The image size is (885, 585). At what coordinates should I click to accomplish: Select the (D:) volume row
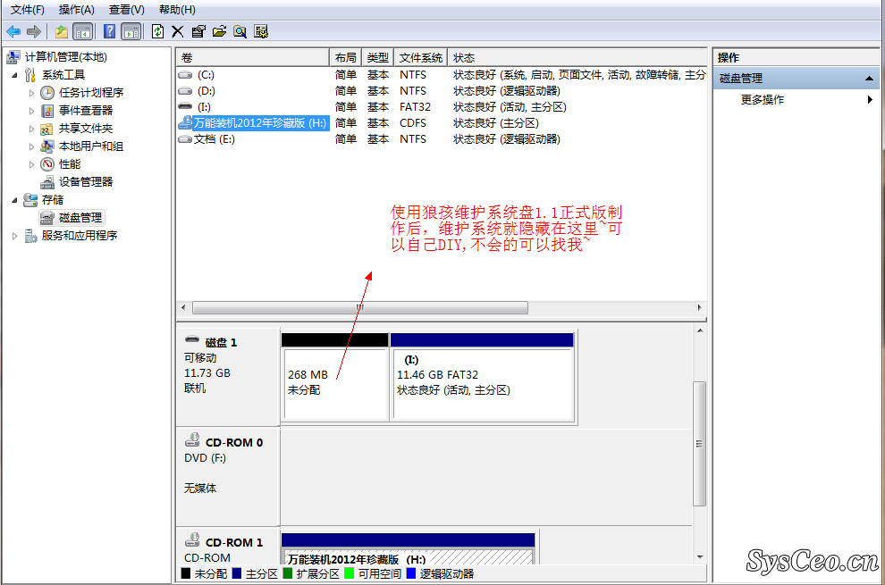click(442, 91)
